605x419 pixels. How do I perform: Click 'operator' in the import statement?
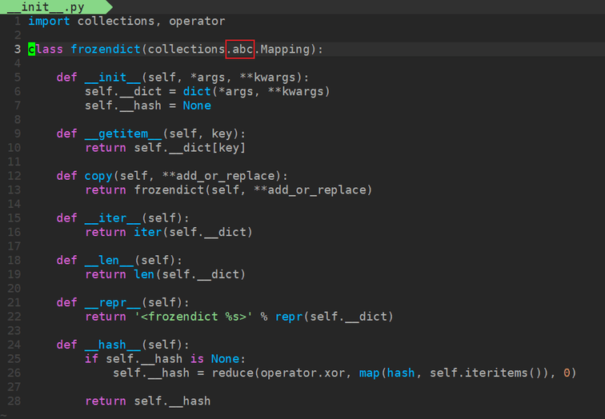(x=197, y=21)
